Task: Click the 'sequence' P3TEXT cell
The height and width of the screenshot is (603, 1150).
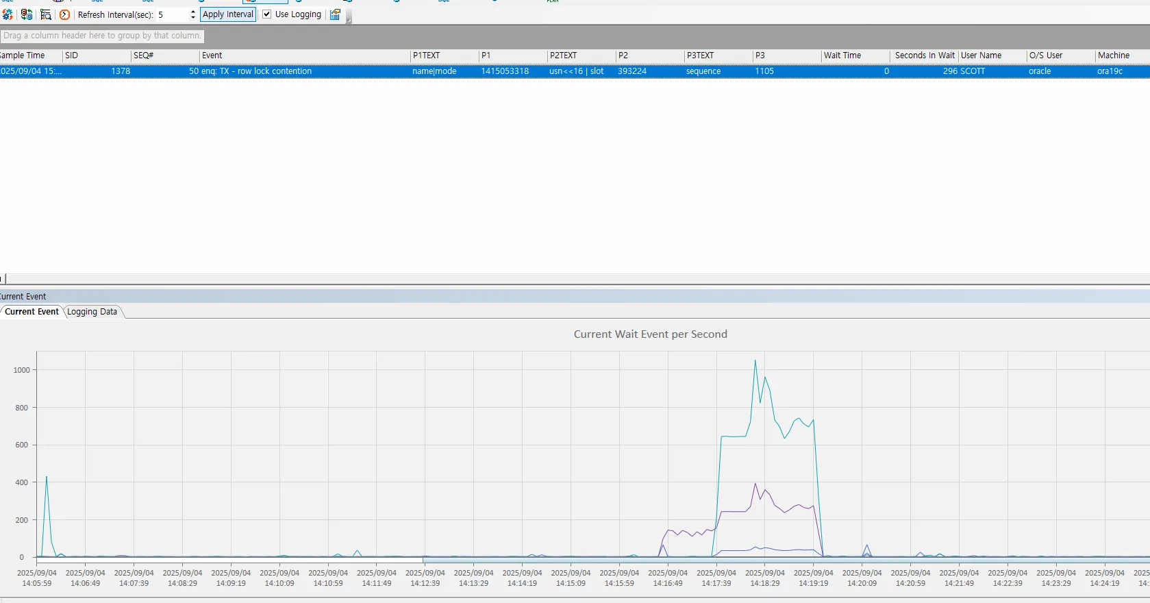Action: tap(703, 71)
